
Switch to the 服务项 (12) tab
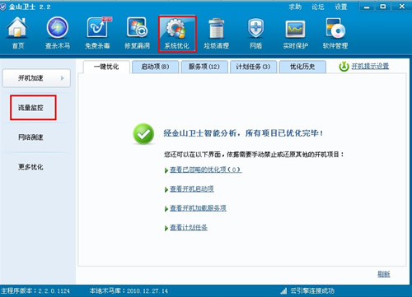pyautogui.click(x=204, y=67)
